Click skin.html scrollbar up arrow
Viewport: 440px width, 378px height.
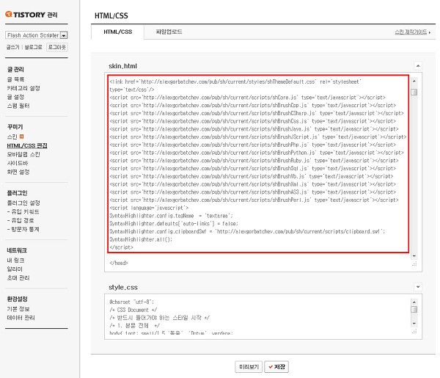pyautogui.click(x=414, y=81)
